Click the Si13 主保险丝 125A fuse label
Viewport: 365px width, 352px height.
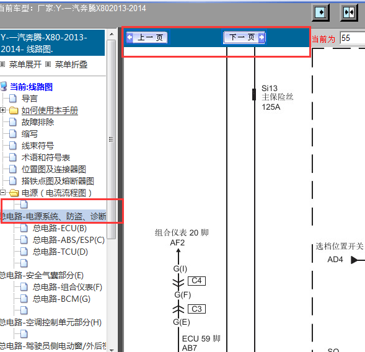pos(277,97)
